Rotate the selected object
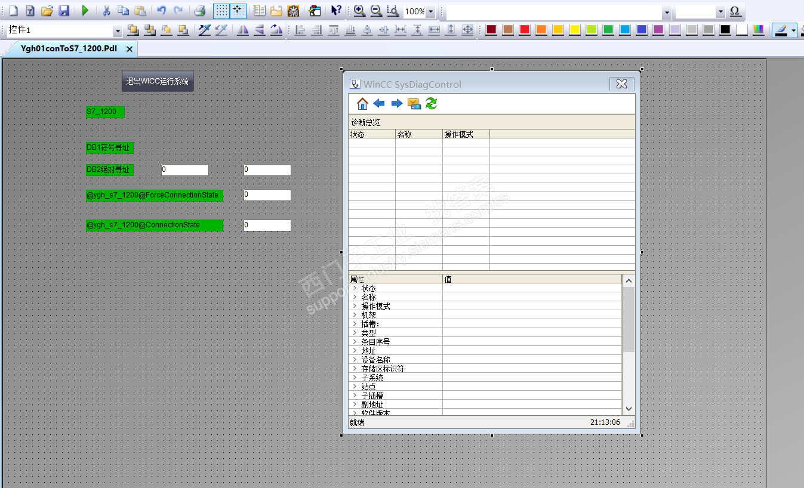This screenshot has height=488, width=804. pos(276,30)
